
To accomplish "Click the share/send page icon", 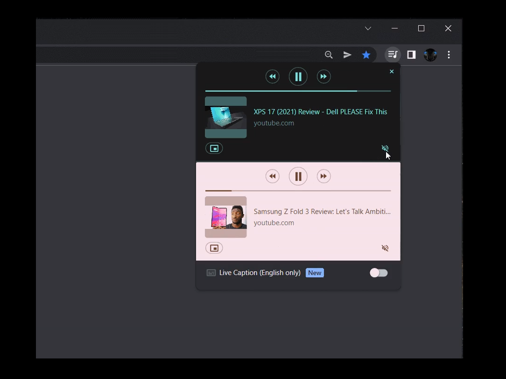I will click(x=347, y=55).
